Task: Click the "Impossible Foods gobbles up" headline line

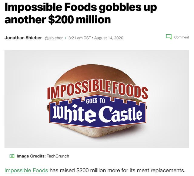Action: click(x=81, y=7)
